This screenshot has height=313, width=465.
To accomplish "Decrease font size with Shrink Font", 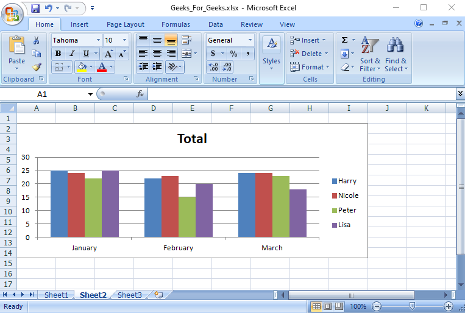I will (122, 54).
